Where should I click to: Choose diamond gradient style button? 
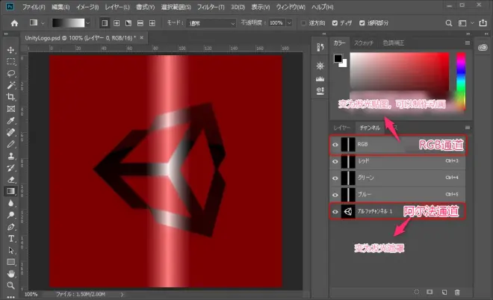[x=152, y=23]
